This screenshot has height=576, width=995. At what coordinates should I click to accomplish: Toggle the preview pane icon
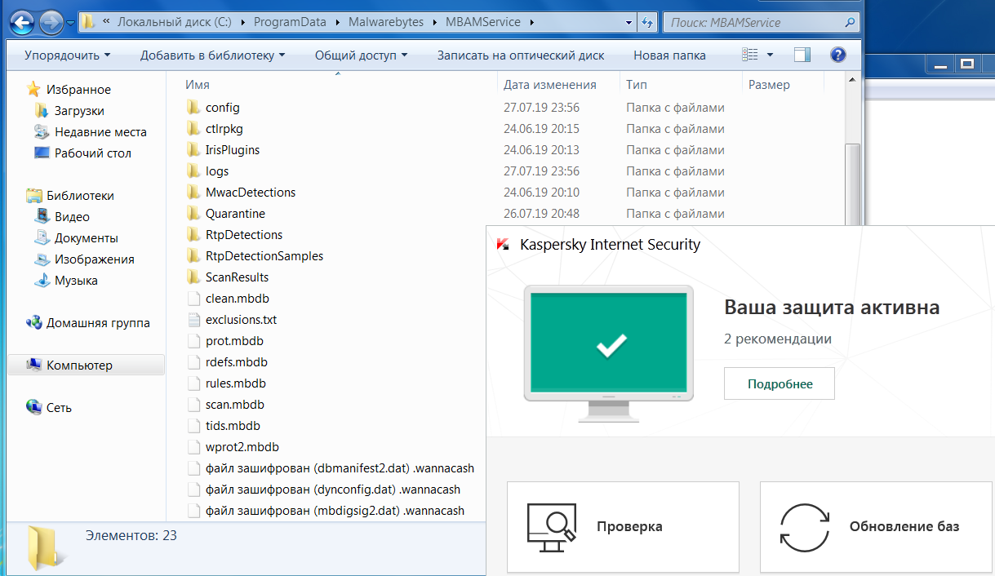802,55
